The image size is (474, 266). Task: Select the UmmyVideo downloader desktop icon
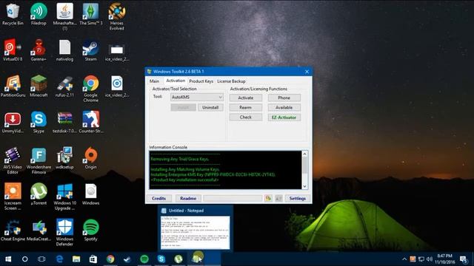pyautogui.click(x=13, y=123)
